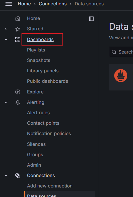This screenshot has height=197, width=133.
Task: Open Playlists under Dashboards
Action: (36, 50)
